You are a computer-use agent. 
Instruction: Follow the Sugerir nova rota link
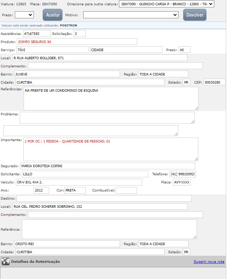point(209,262)
